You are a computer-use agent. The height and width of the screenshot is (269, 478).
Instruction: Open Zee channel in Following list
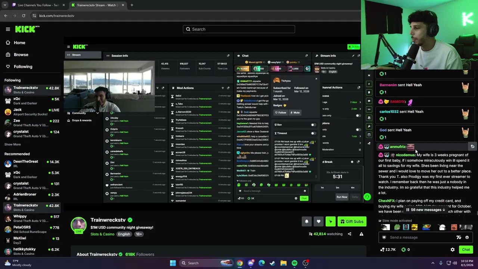(x=31, y=123)
